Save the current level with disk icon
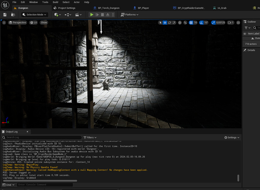This screenshot has height=190, width=260. click(x=5, y=15)
